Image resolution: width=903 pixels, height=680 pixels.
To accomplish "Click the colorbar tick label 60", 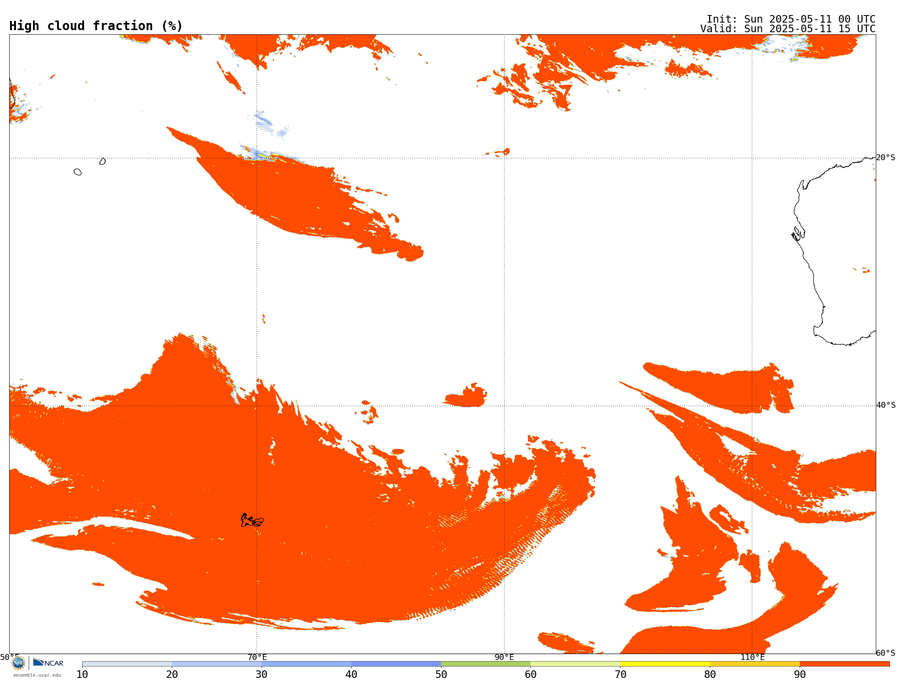I will pos(531,675).
